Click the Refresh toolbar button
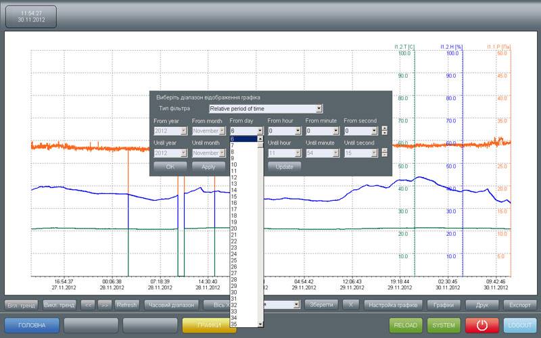This screenshot has height=338, width=541. point(126,305)
